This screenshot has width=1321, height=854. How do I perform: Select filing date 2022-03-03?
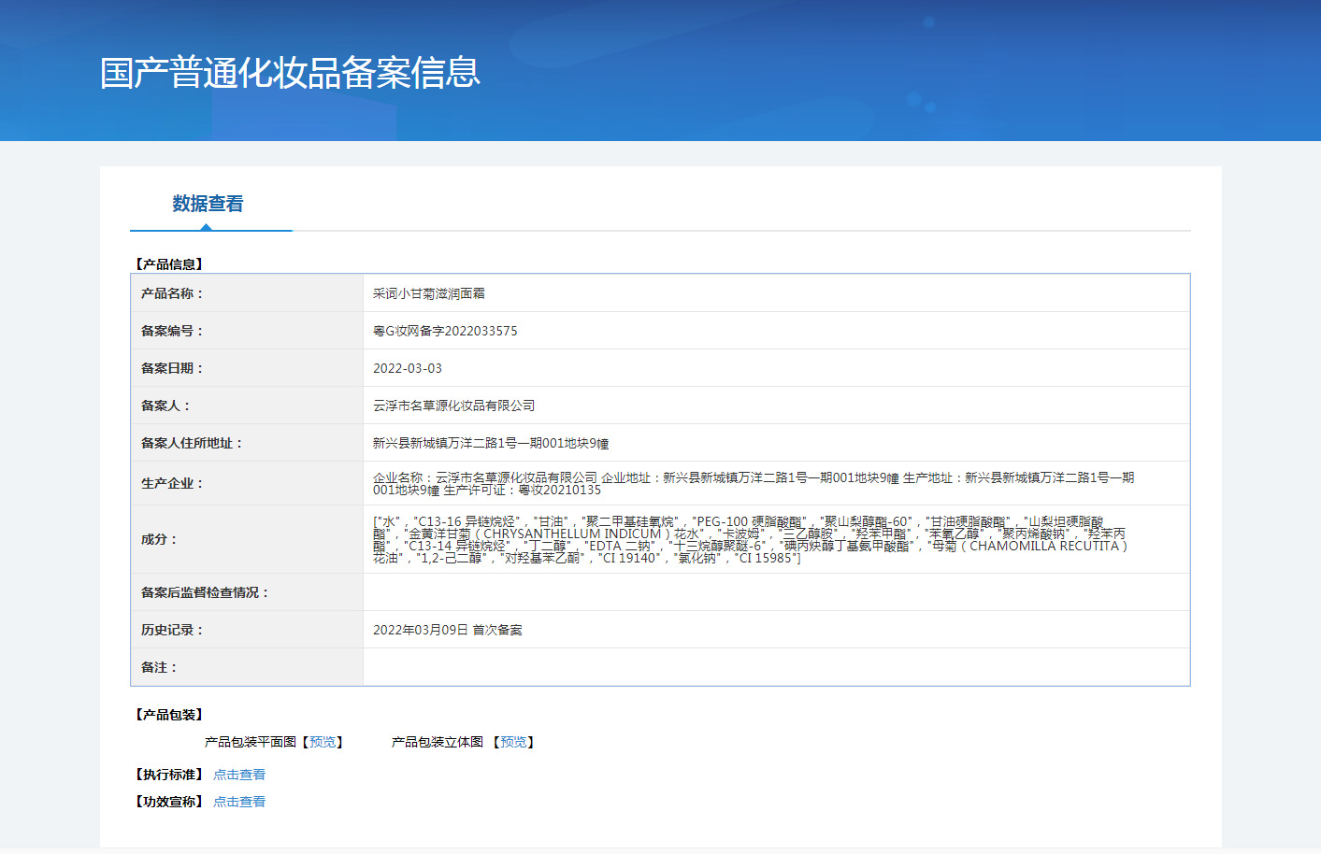[408, 368]
